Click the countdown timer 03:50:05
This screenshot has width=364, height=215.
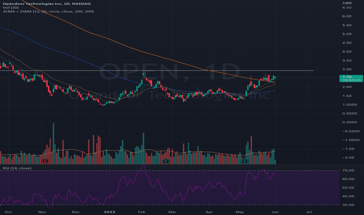352,80
